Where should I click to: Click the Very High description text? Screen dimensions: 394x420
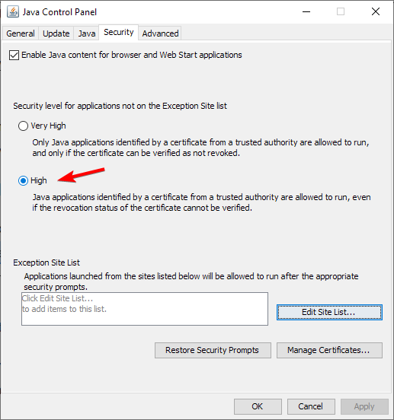(200, 148)
